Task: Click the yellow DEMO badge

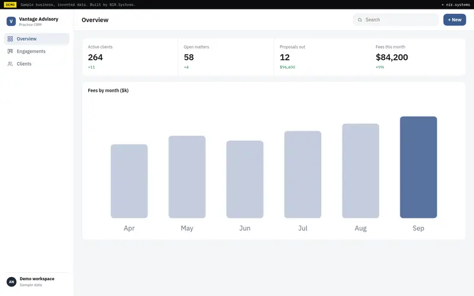Action: pos(10,5)
